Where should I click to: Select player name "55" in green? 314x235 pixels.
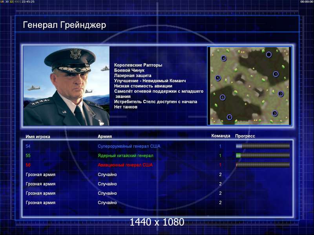click(28, 155)
